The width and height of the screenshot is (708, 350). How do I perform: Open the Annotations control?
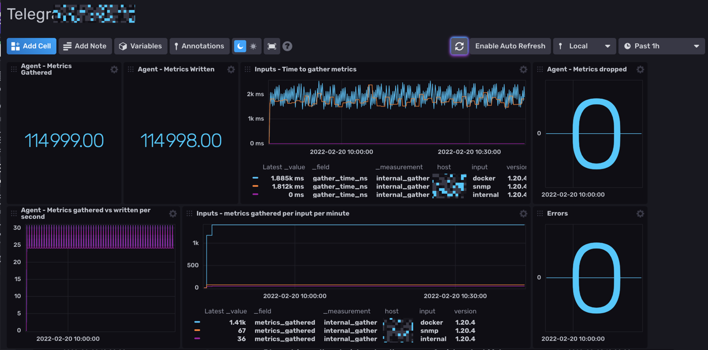coord(199,46)
